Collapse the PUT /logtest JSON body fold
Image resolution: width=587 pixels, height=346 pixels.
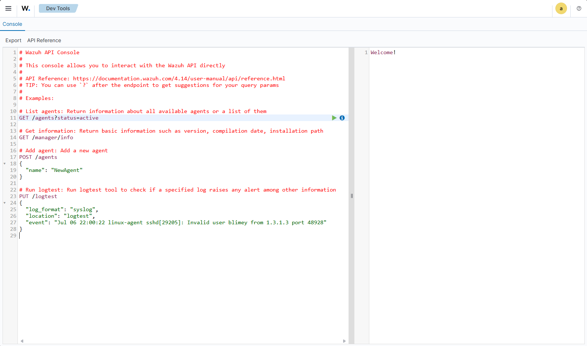4,203
